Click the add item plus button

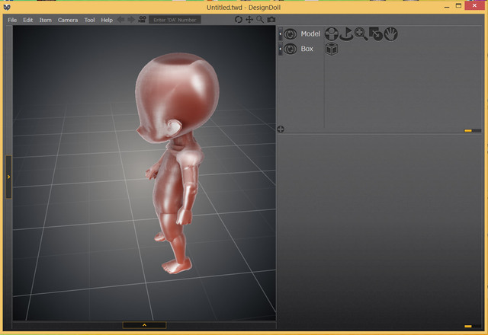click(281, 129)
